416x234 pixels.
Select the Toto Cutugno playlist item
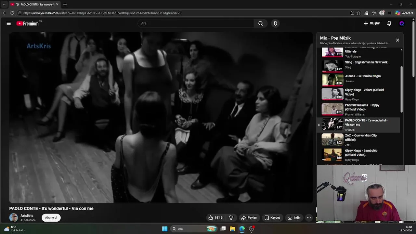click(x=359, y=52)
